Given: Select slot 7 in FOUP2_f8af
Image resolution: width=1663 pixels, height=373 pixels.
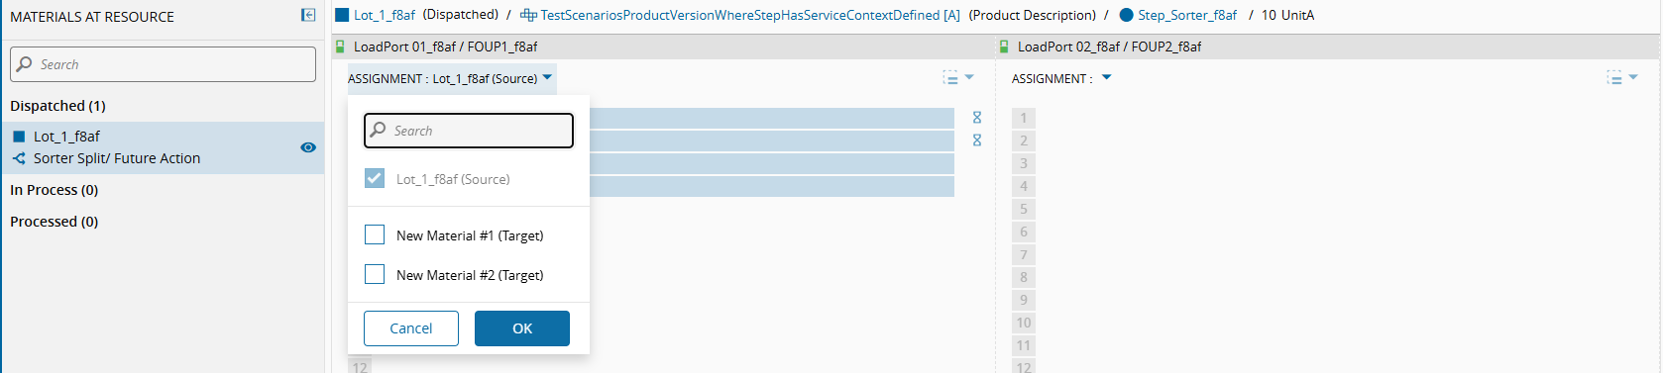Looking at the screenshot, I should [x=1024, y=254].
